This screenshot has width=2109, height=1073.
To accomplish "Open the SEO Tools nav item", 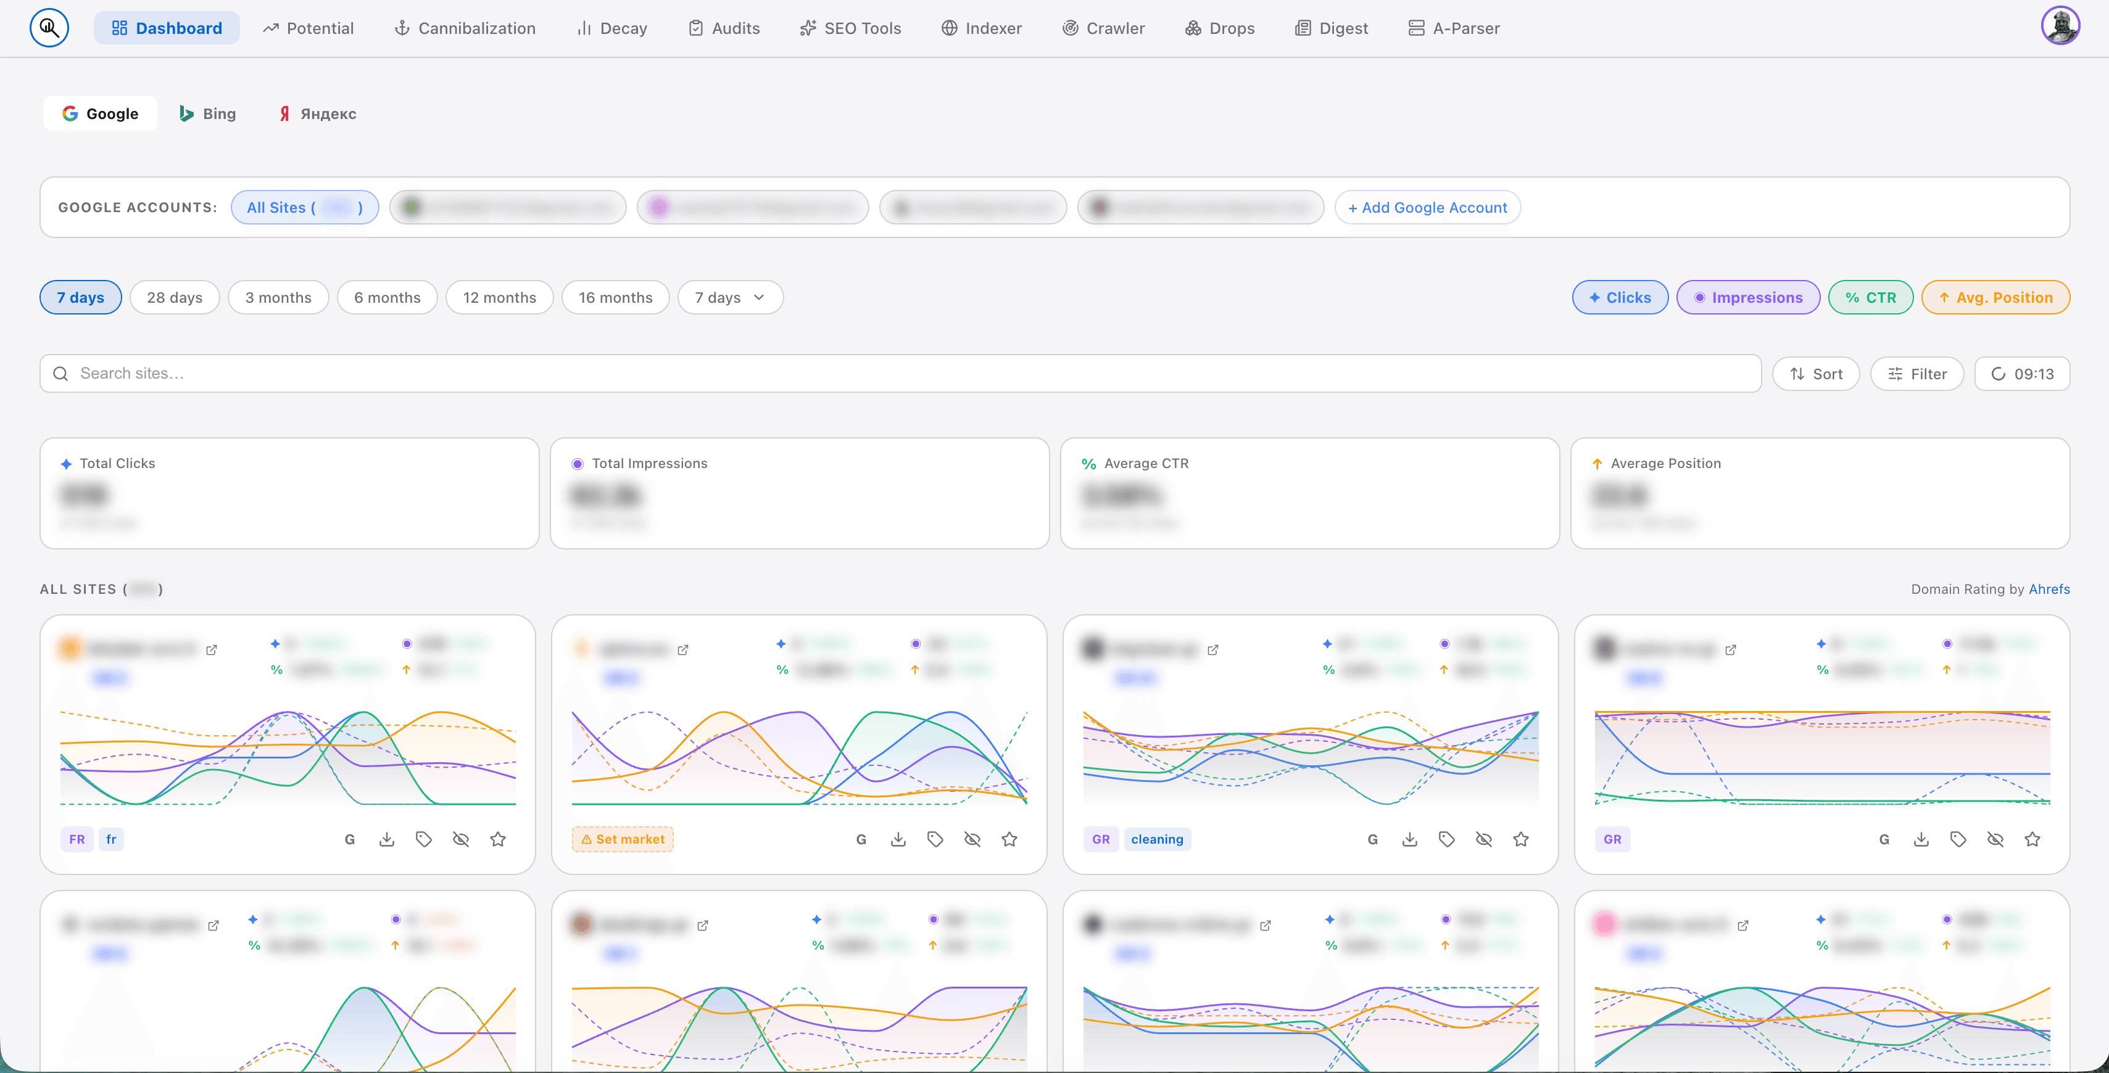I will (x=851, y=28).
